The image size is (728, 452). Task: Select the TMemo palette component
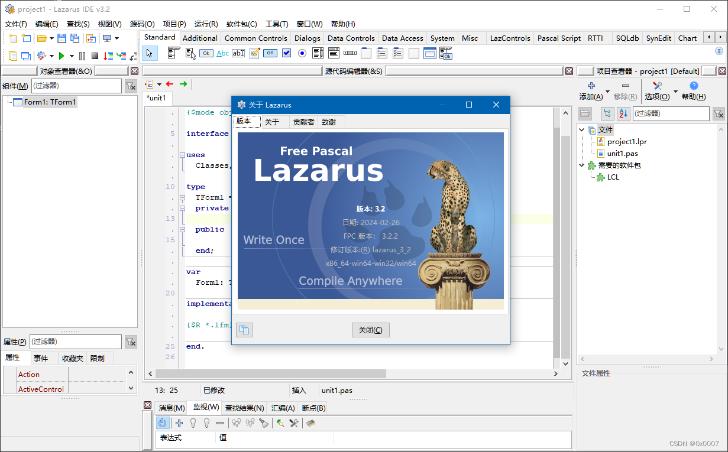click(x=255, y=53)
